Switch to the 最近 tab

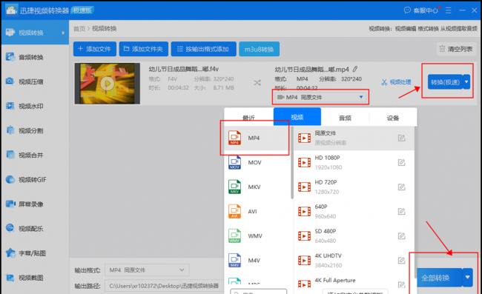(248, 118)
